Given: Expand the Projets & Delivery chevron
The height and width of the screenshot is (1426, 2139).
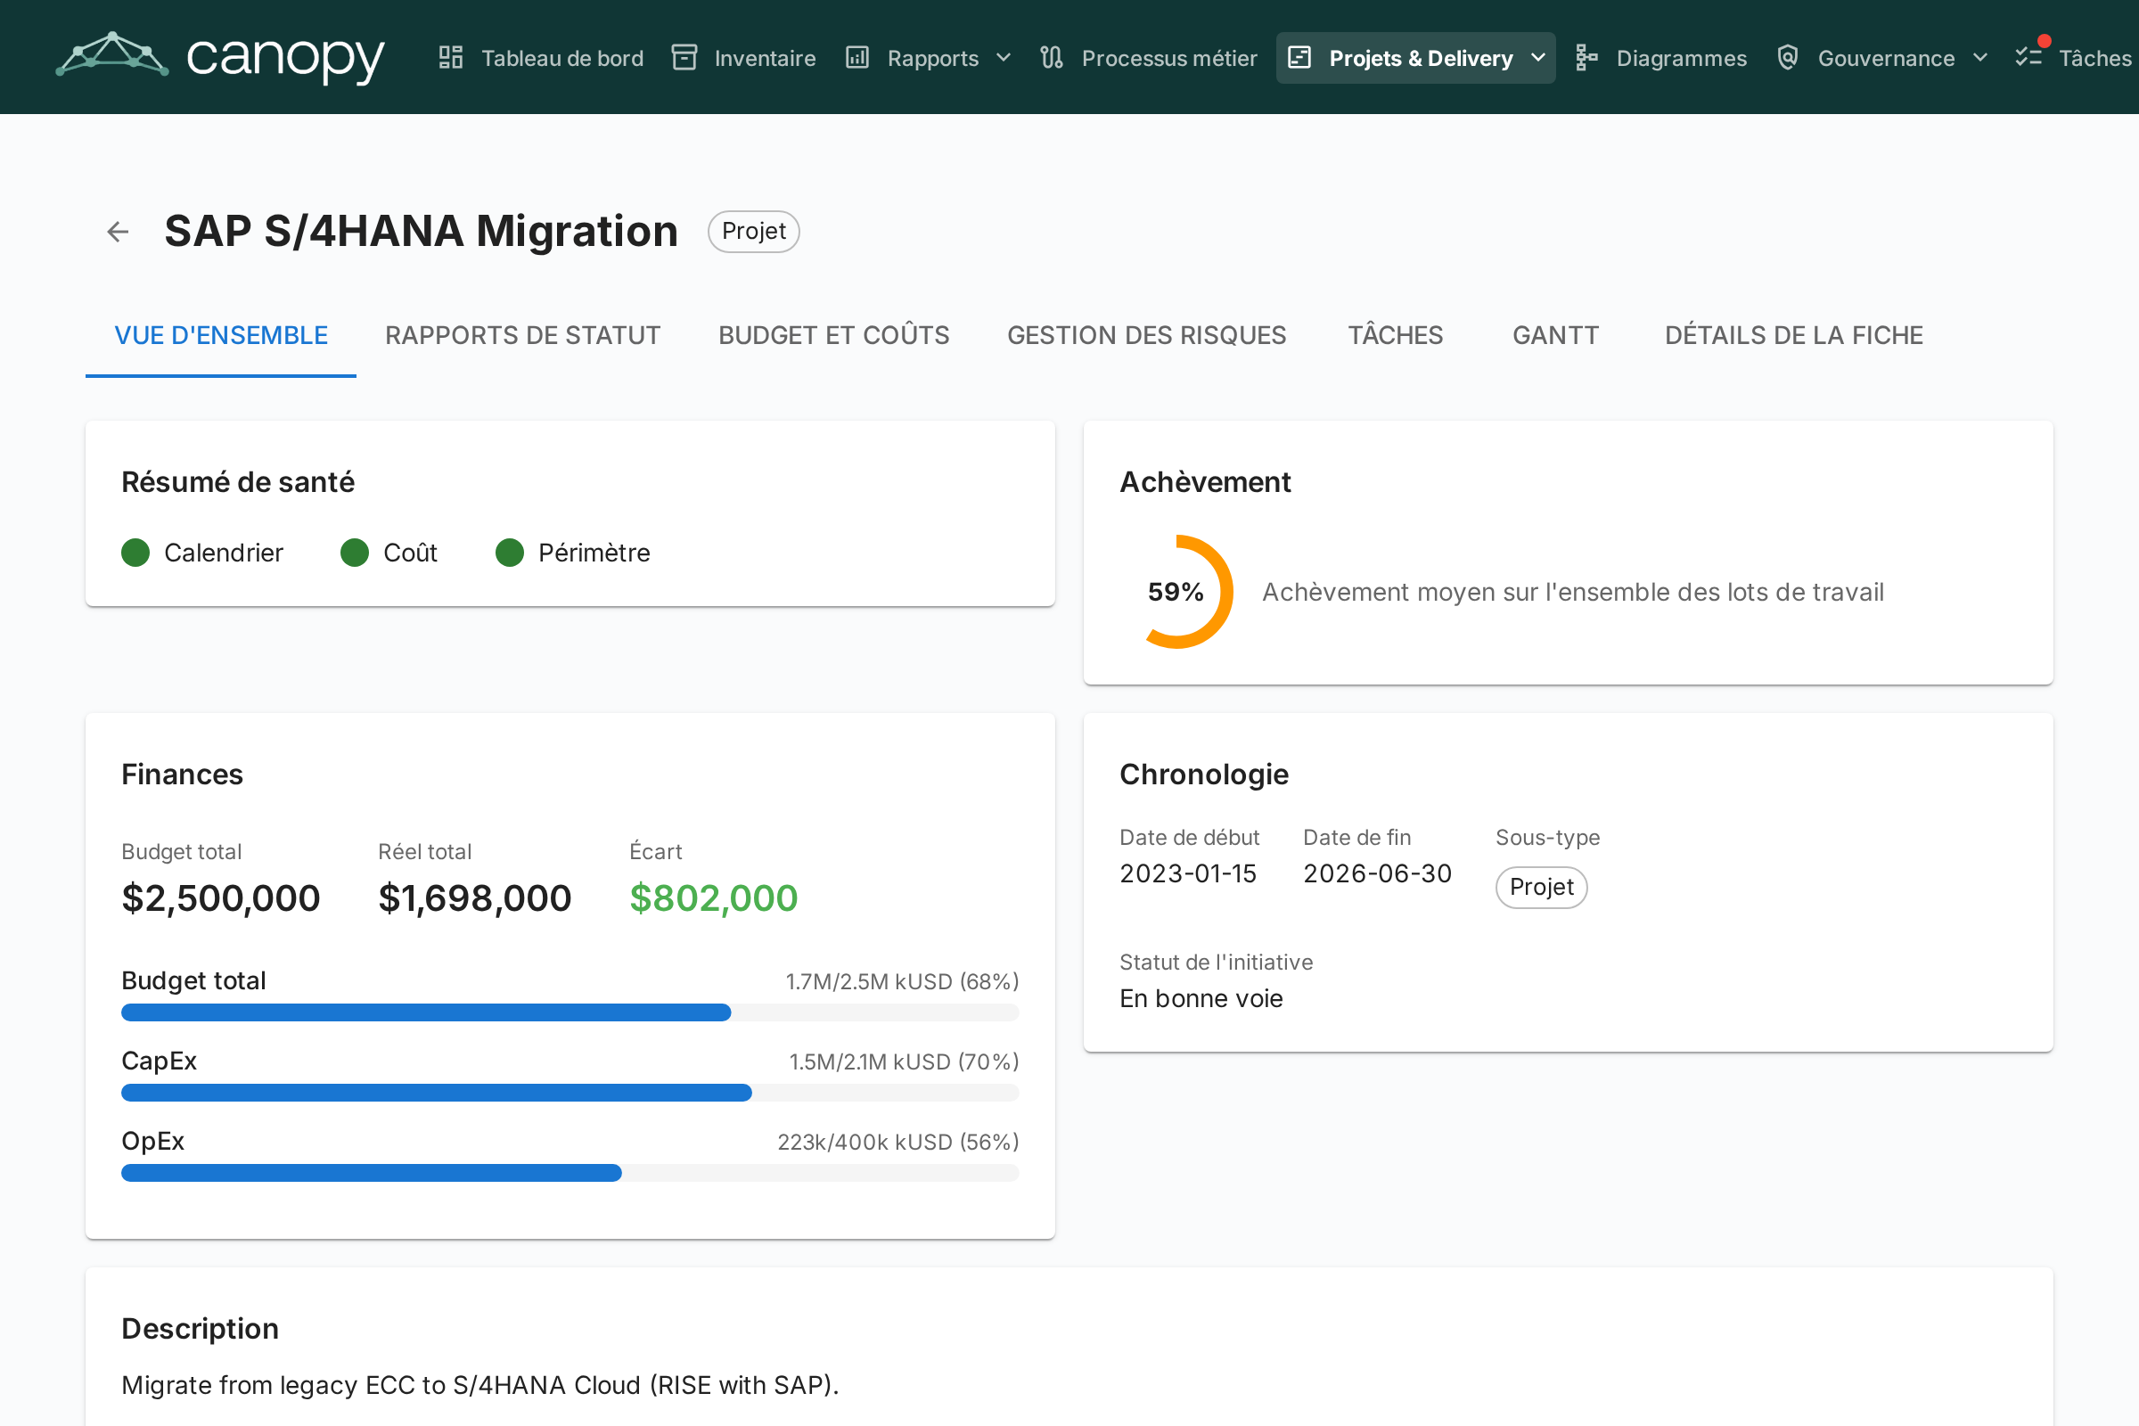Looking at the screenshot, I should [x=1538, y=58].
